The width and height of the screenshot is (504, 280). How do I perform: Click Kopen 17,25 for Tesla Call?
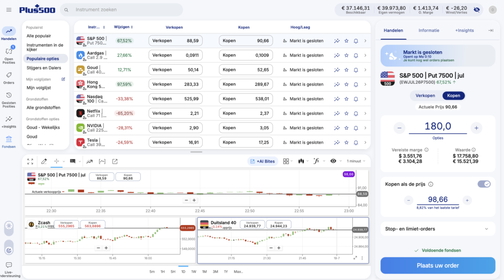[246, 142]
